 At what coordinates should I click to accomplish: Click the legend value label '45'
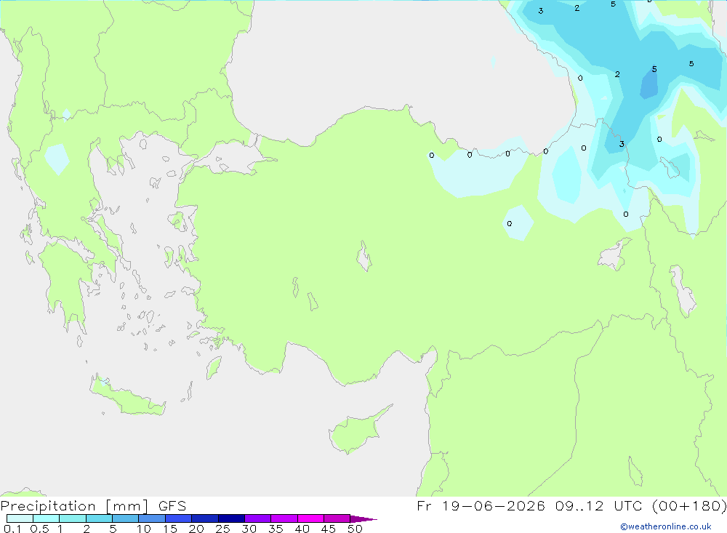[329, 529]
